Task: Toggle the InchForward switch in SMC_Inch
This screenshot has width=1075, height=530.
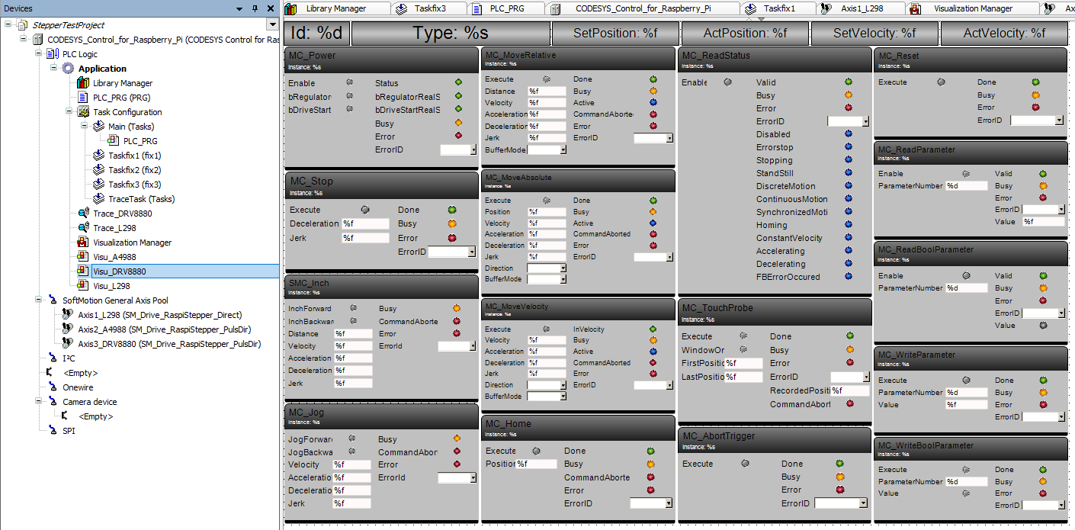Action: click(353, 309)
